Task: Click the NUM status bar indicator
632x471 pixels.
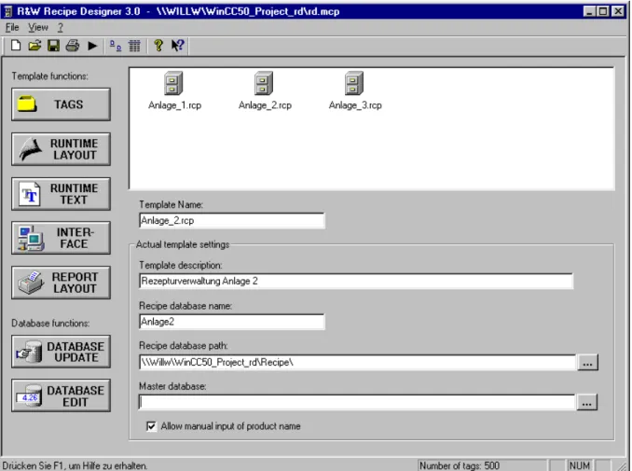Action: 580,465
